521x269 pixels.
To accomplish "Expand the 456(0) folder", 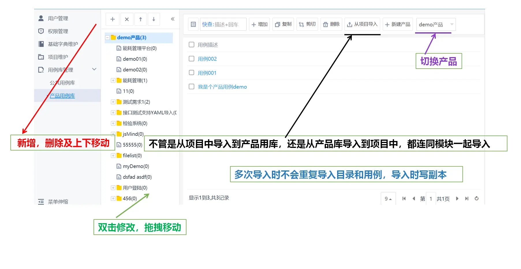I will coord(113,198).
